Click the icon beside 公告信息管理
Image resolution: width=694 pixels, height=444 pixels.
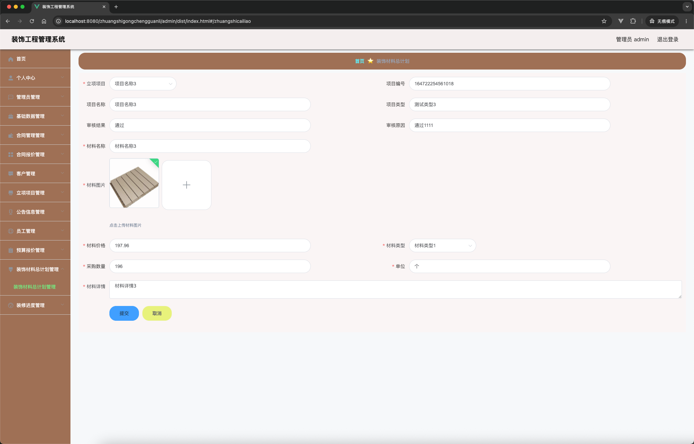11,212
